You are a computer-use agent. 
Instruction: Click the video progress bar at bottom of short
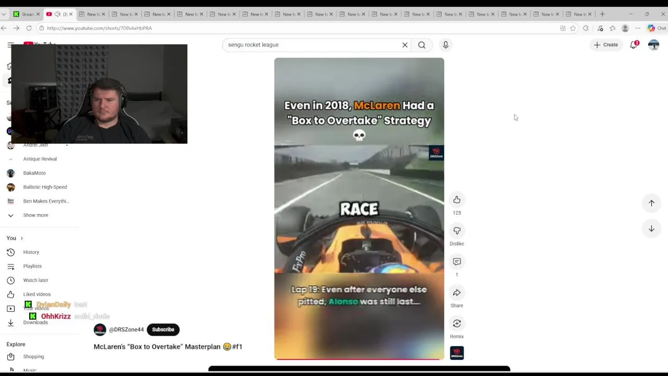[x=359, y=359]
